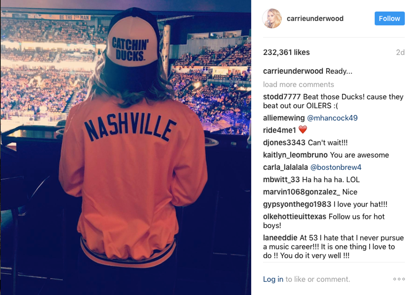Select mbwitt_33 username
The image size is (415, 295).
[x=281, y=180]
